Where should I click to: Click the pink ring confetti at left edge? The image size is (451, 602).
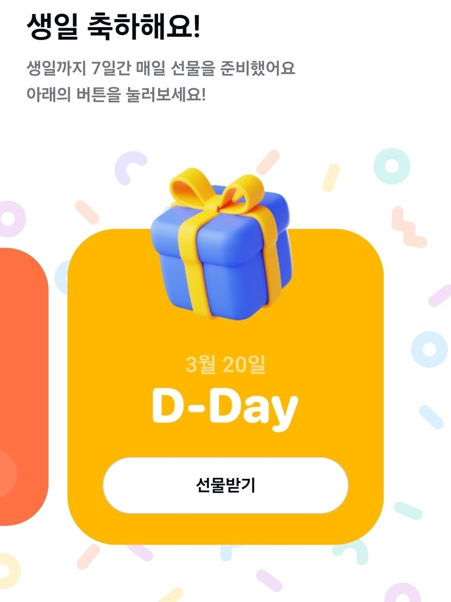click(x=10, y=219)
